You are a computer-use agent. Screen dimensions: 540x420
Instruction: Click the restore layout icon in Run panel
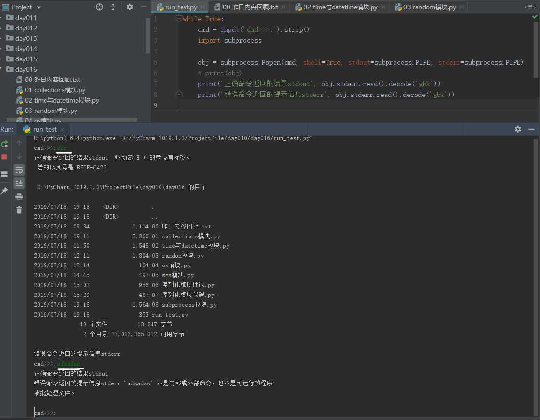[x=4, y=174]
